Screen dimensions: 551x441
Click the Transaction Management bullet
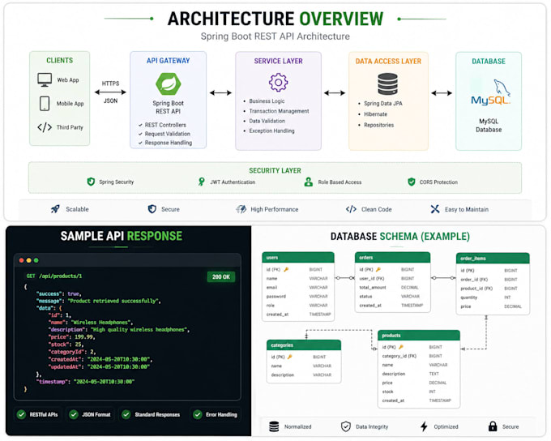click(275, 111)
